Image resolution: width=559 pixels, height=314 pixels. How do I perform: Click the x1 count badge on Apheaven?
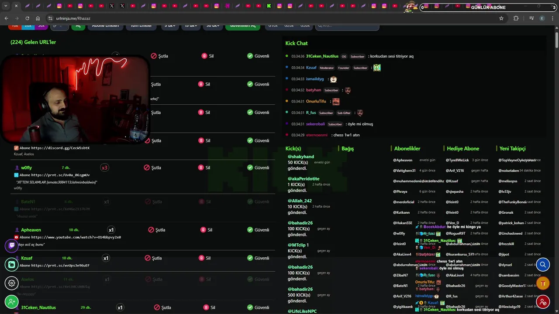click(x=111, y=230)
